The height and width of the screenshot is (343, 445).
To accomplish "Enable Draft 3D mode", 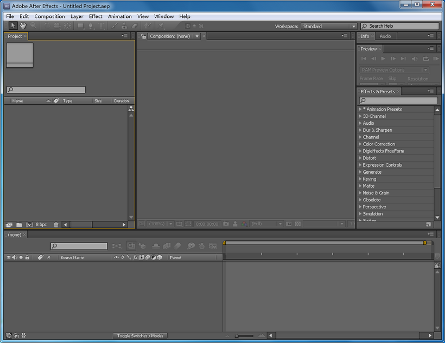I will [x=141, y=245].
